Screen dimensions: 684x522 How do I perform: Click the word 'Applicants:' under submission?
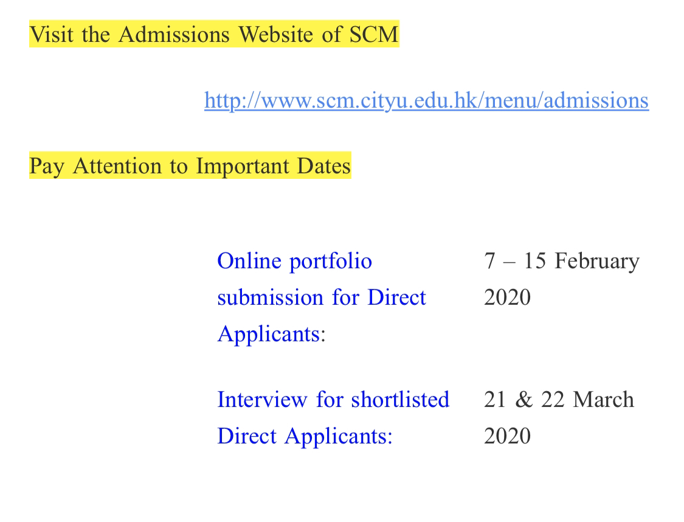pyautogui.click(x=271, y=335)
